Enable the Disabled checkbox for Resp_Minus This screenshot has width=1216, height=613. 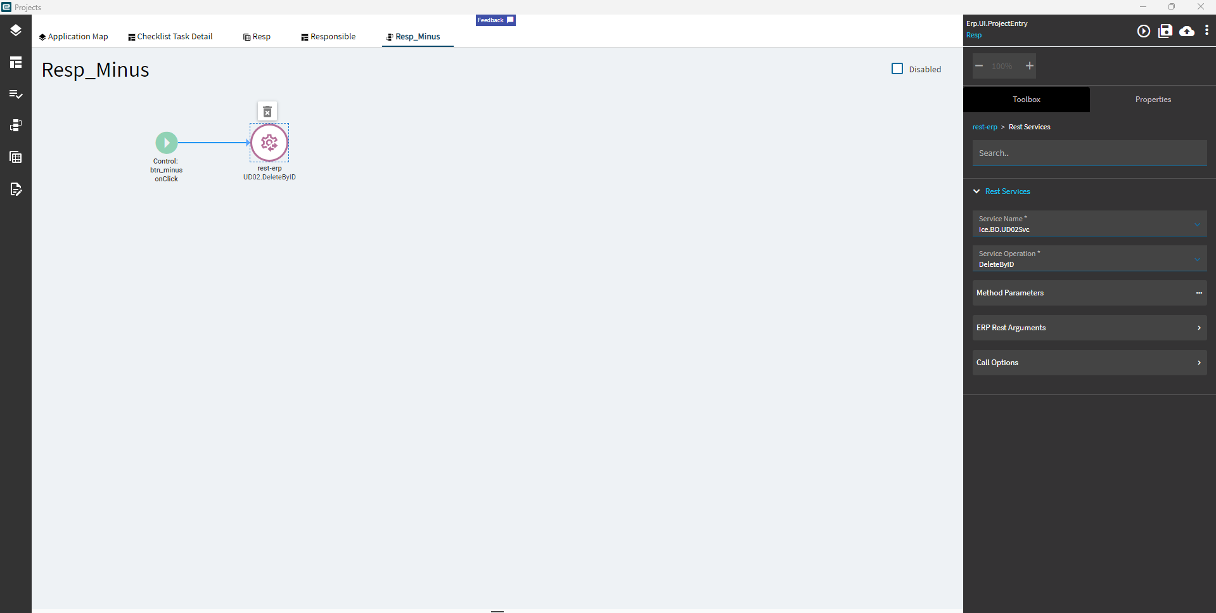[x=897, y=68]
